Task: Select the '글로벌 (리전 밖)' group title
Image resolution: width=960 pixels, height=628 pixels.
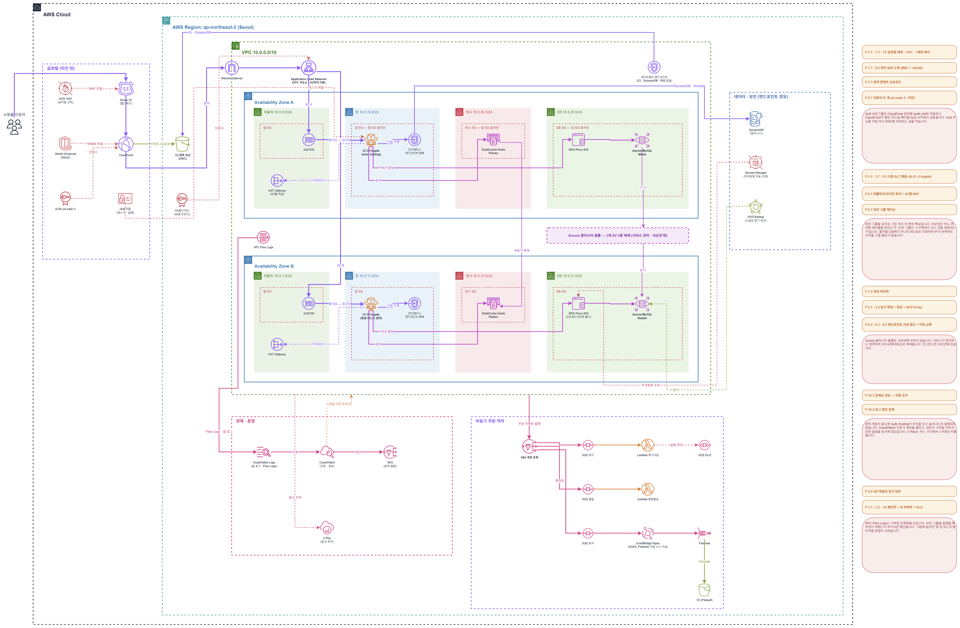Action: [60, 68]
